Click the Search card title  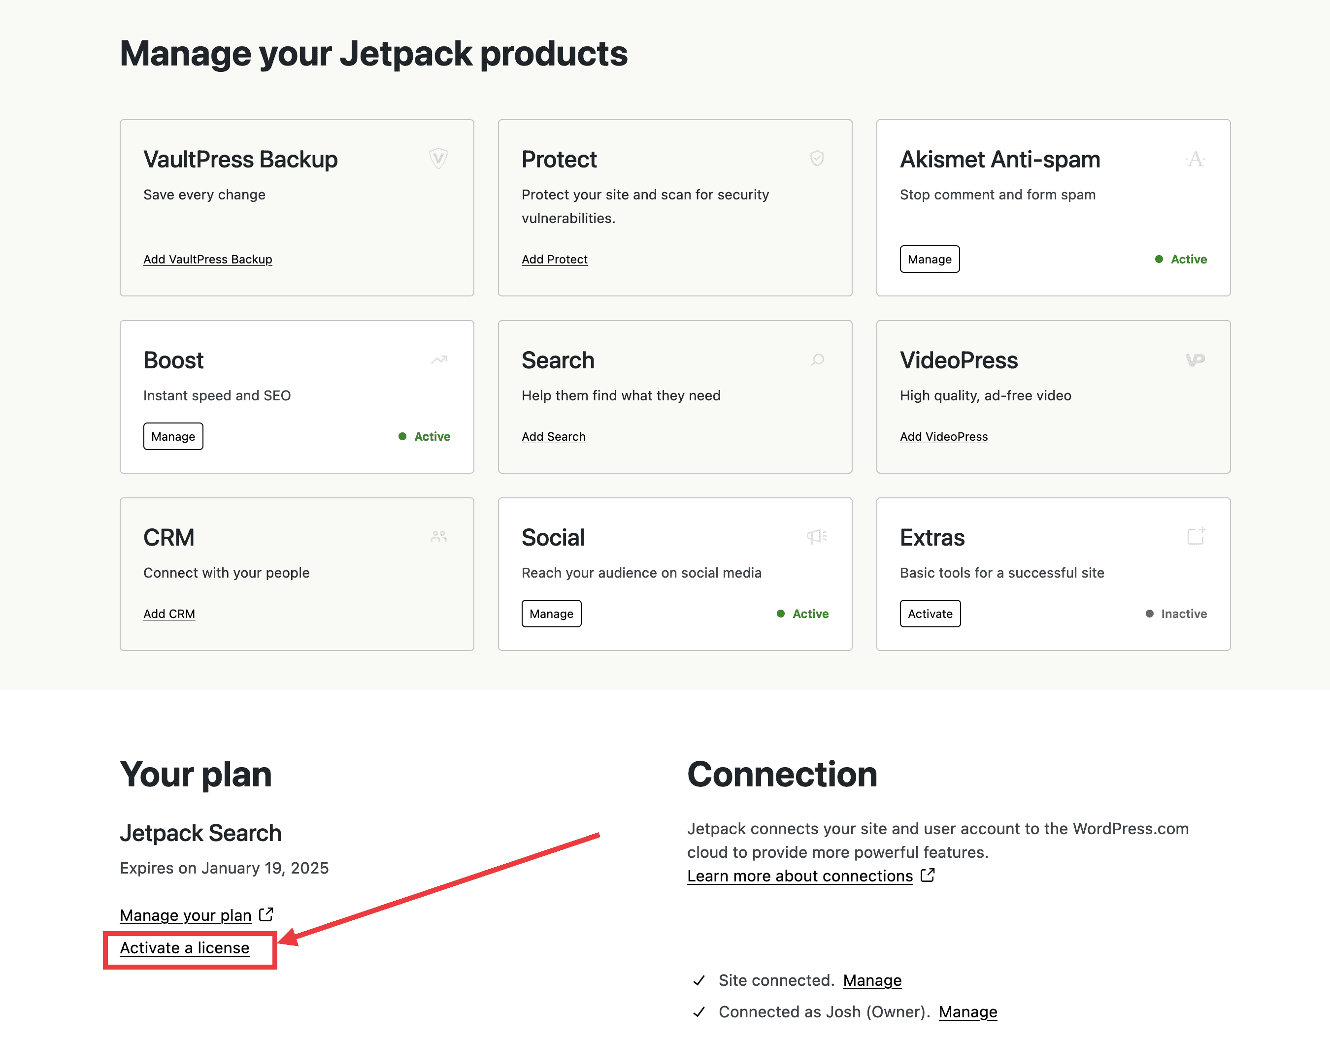558,360
